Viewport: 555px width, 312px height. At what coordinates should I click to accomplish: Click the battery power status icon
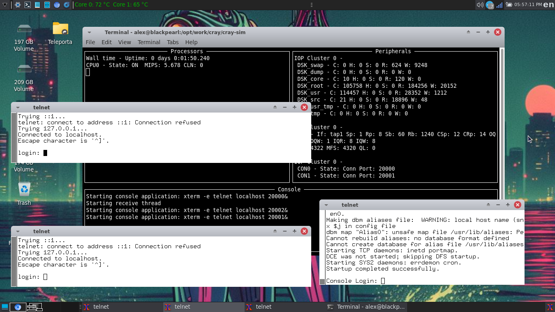[x=508, y=5]
